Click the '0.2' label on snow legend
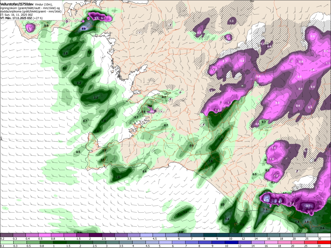The image size is (331, 248). (x=2, y=239)
